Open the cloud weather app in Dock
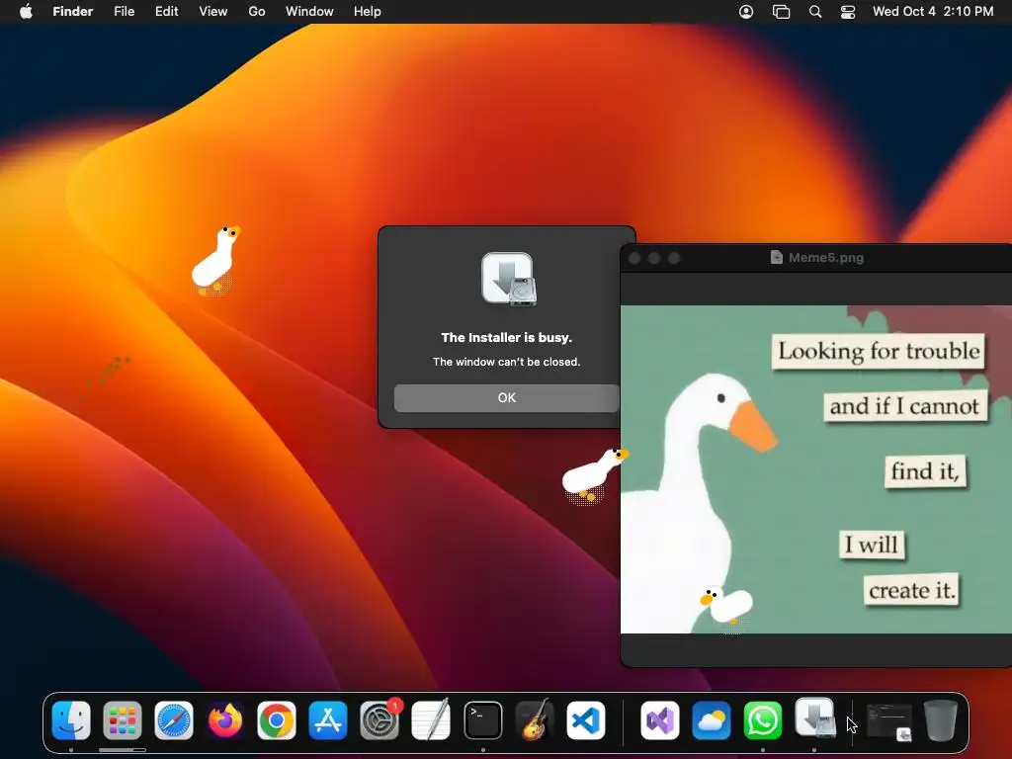The width and height of the screenshot is (1012, 759). (712, 720)
